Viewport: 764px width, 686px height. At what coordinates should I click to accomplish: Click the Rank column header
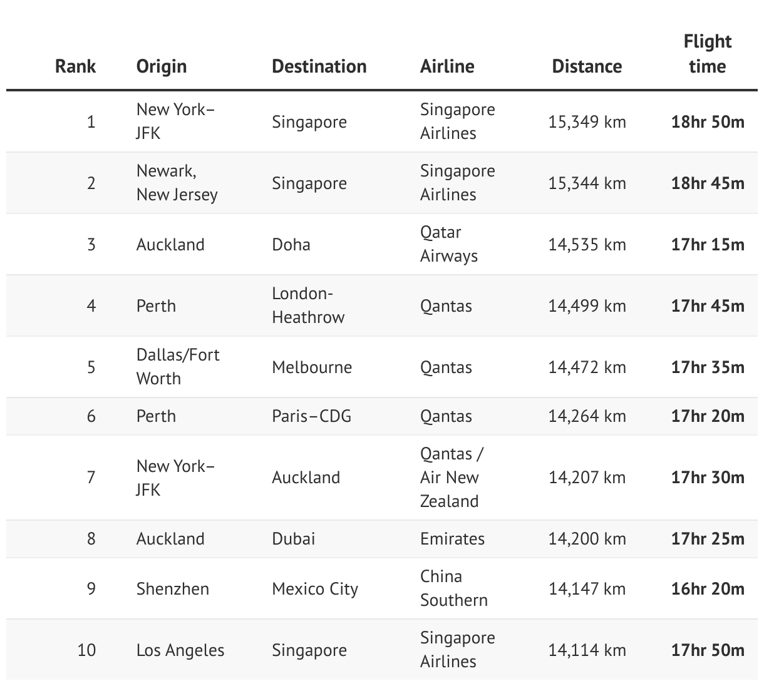[75, 66]
